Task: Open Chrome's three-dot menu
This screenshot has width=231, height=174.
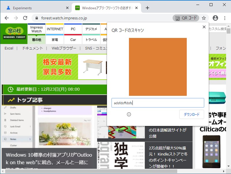Action: click(x=225, y=18)
